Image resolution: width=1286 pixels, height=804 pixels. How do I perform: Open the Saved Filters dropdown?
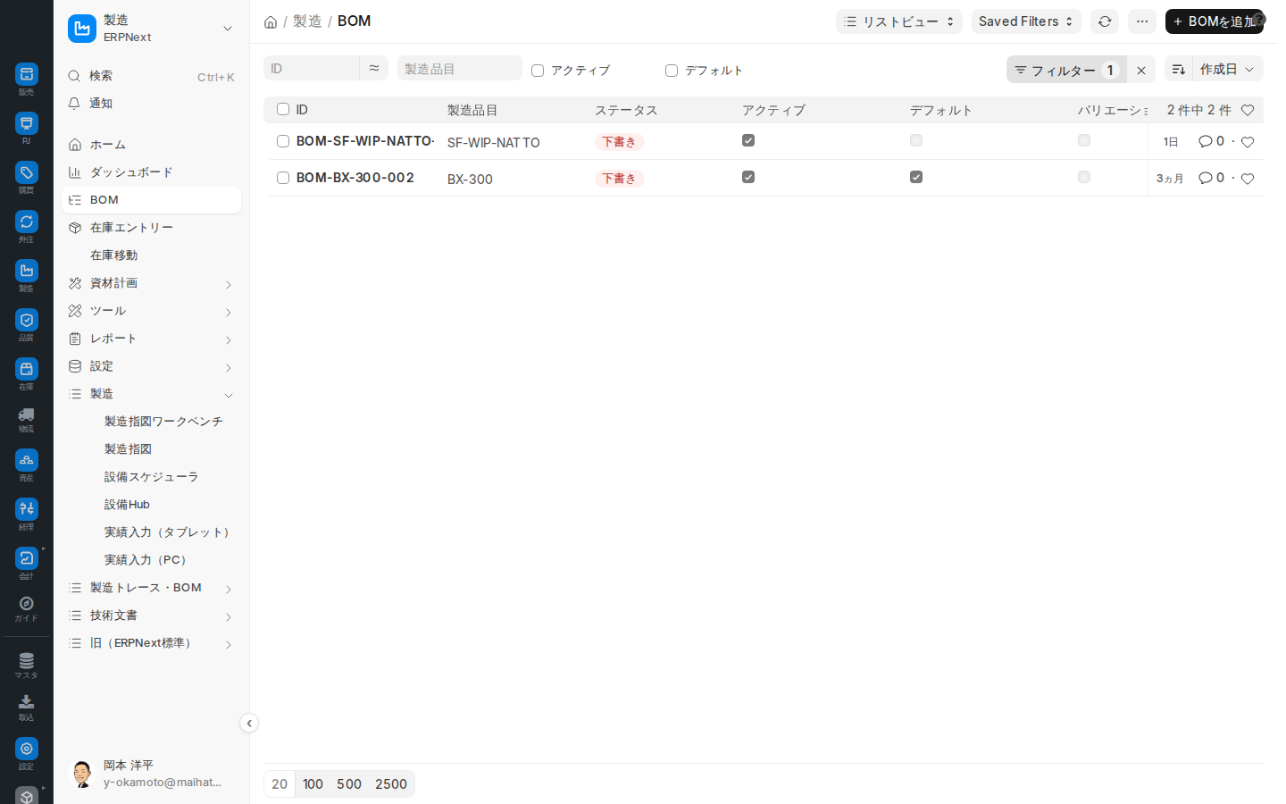(x=1026, y=21)
